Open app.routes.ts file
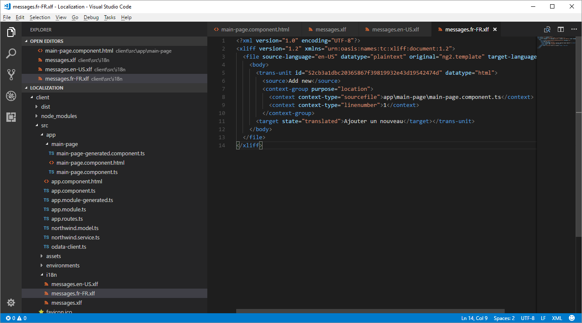Viewport: 582px width, 323px height. 114,219
